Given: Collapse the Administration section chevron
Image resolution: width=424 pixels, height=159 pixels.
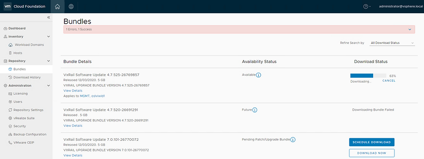Looking at the screenshot, I should pyautogui.click(x=49, y=86).
